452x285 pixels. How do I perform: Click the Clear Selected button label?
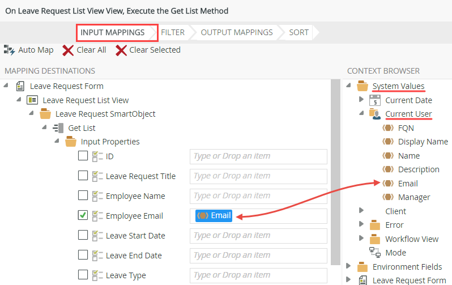click(x=155, y=50)
